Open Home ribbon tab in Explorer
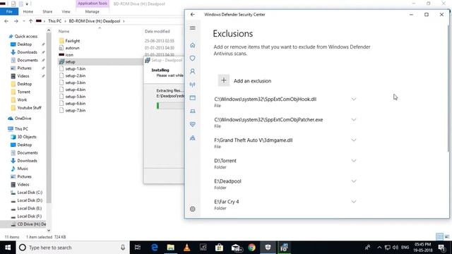 click(x=28, y=11)
